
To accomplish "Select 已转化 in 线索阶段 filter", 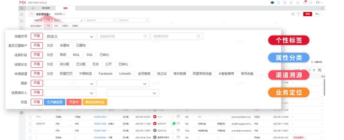I will point(104,55).
